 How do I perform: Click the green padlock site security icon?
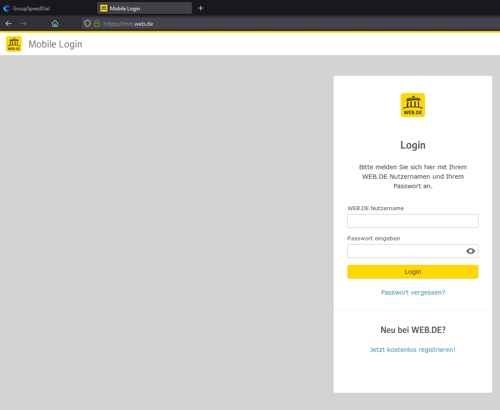[97, 24]
